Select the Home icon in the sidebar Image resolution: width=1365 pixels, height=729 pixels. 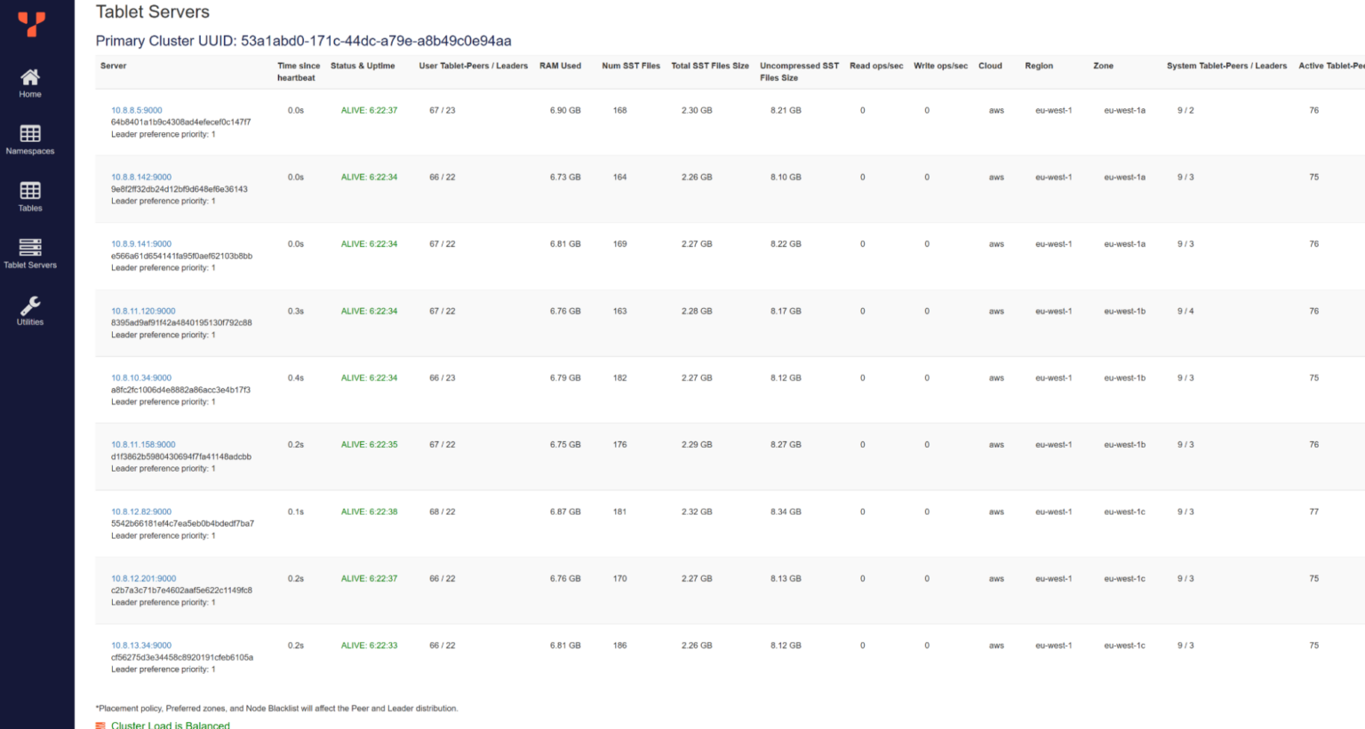(29, 78)
